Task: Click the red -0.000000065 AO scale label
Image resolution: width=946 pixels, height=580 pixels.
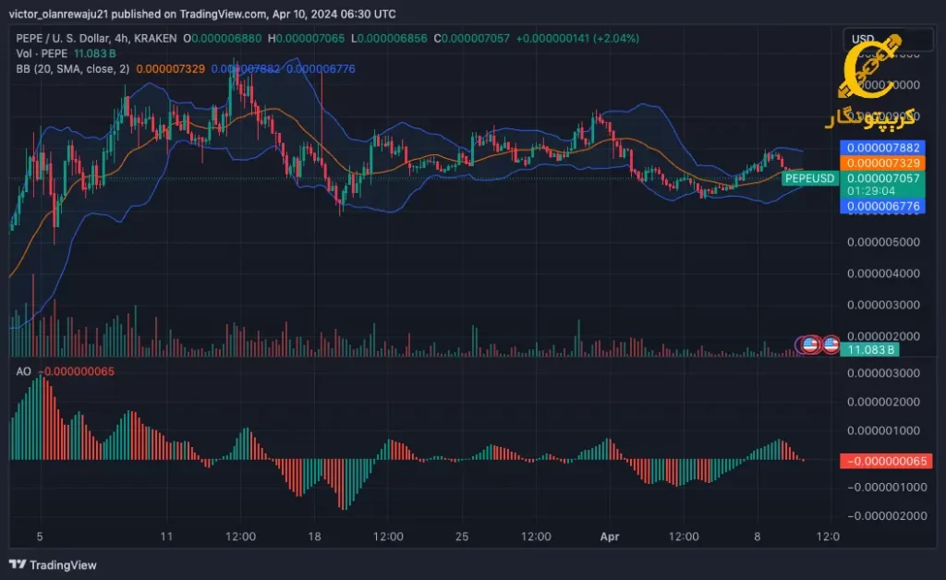Action: click(x=886, y=461)
